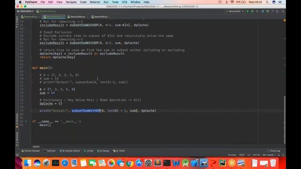Click the VCS commit icon in toolbar

[268, 11]
